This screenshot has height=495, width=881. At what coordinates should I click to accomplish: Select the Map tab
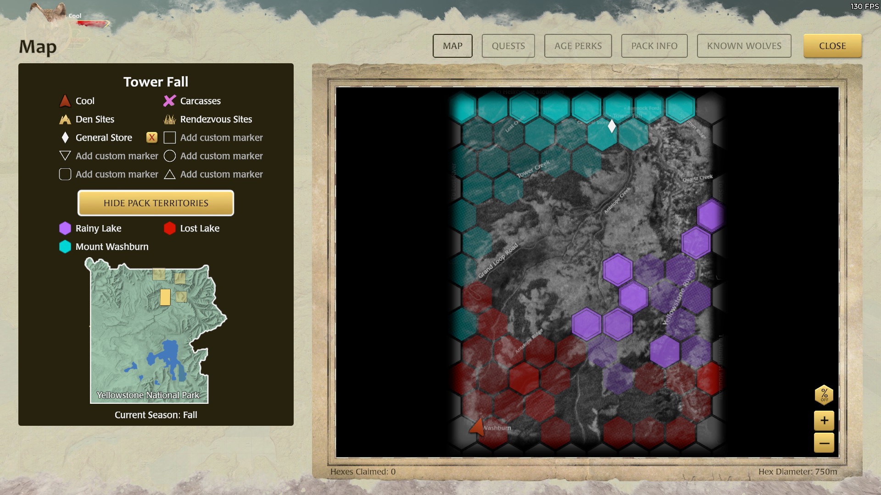(x=452, y=46)
